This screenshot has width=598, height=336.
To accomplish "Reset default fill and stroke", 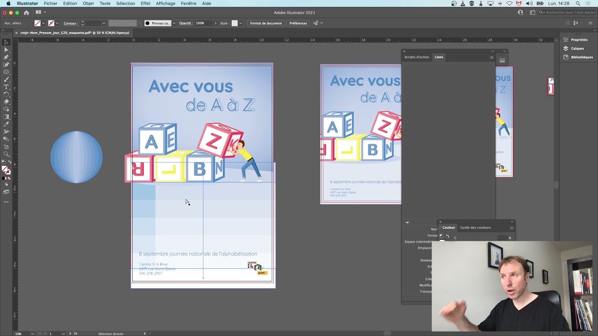I will tap(3, 162).
